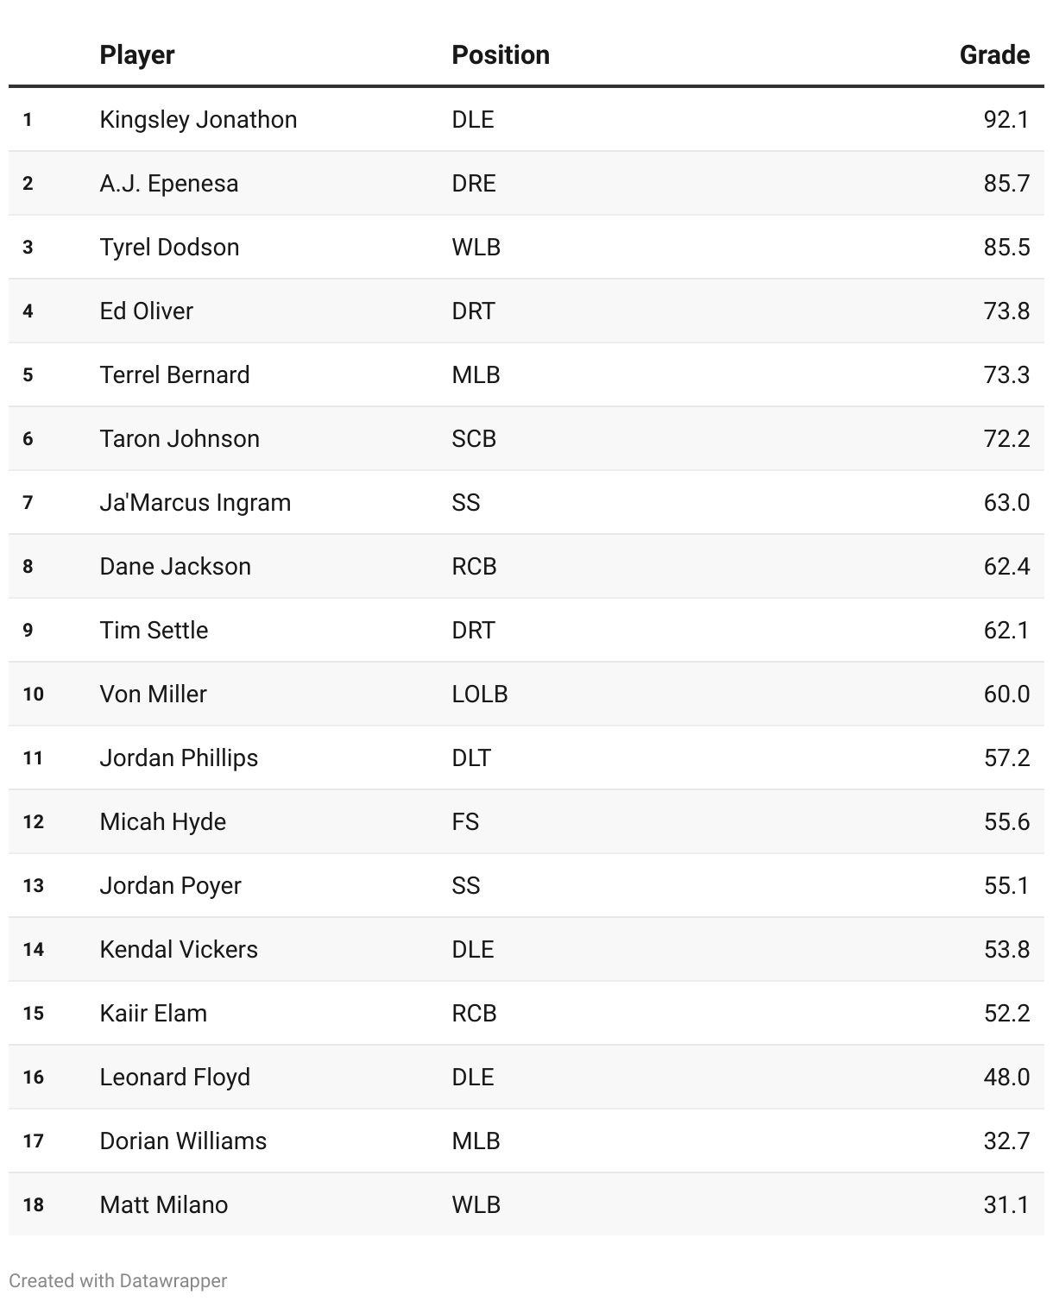Select Ja'Marcus Ingram row
Screen dimensions: 1053x1301
[x=526, y=502]
